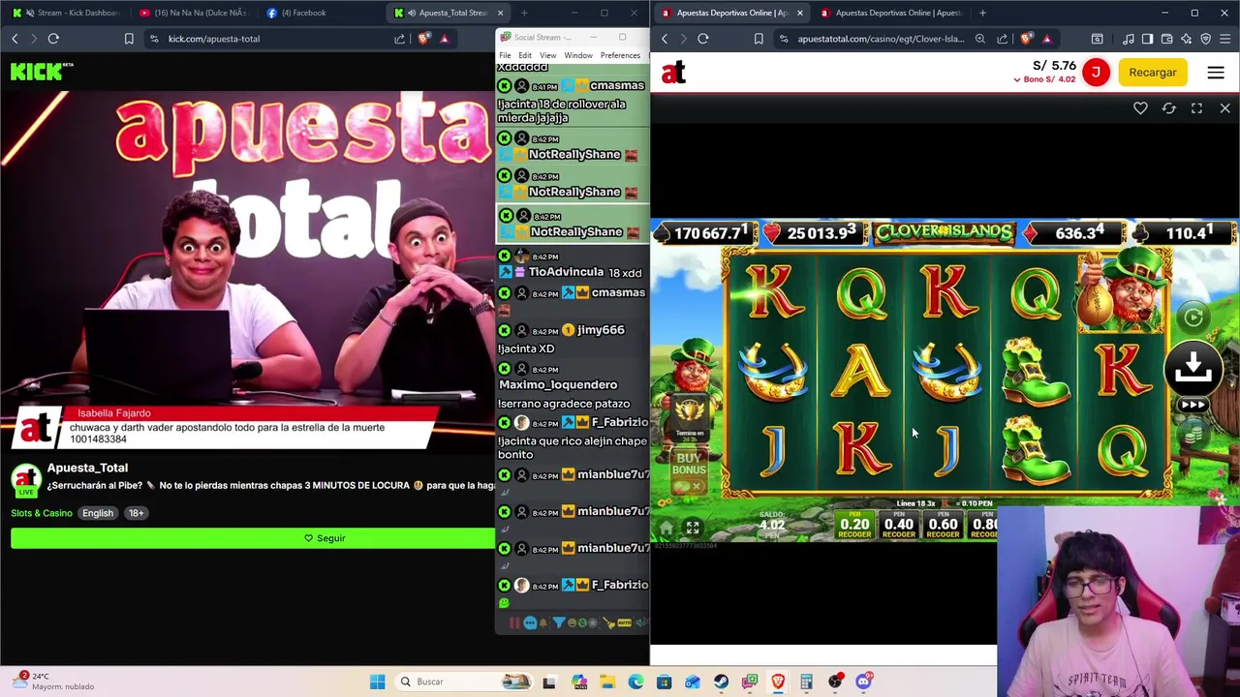This screenshot has width=1240, height=697.
Task: Open the coins bet settings icon
Action: click(1194, 436)
